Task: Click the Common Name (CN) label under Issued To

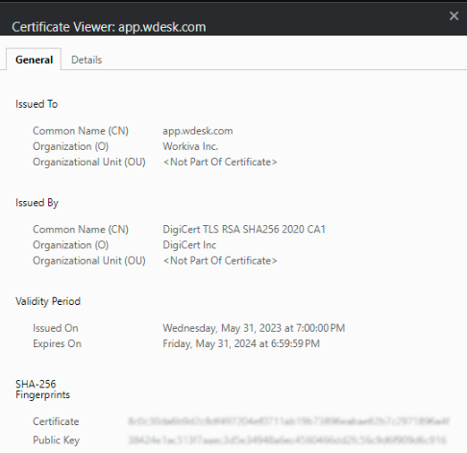Action: (x=81, y=131)
